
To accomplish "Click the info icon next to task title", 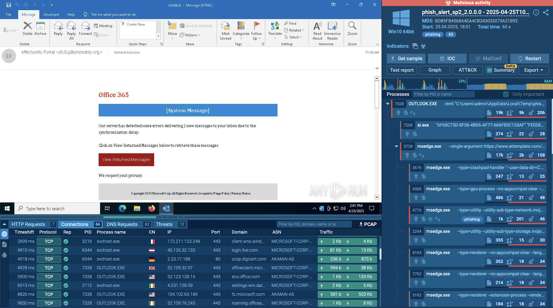I will (536, 12).
